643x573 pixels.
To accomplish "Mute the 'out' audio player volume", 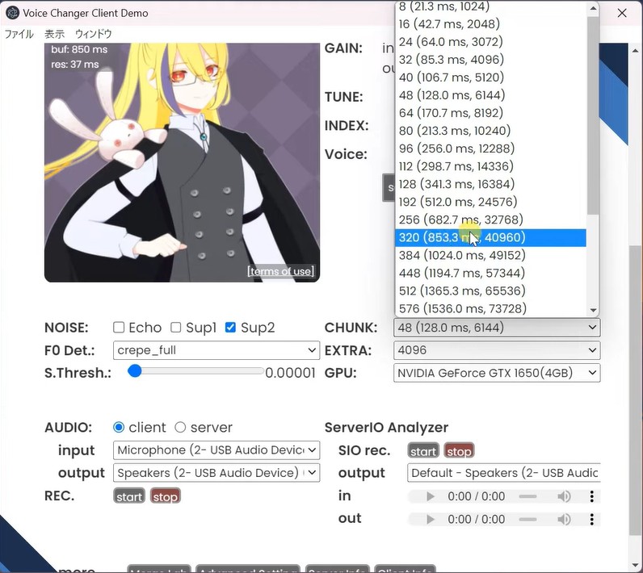I will 564,519.
